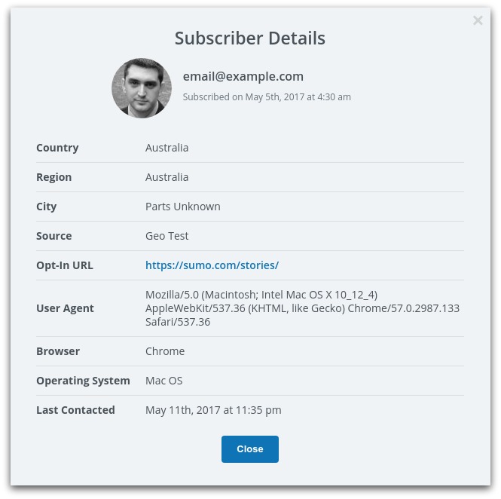Viewport: 501px width, 499px height.
Task: Click the Mac OS value
Action: tap(164, 381)
